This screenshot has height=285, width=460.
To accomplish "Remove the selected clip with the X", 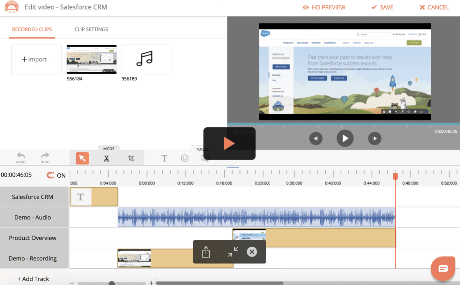I will 252,252.
